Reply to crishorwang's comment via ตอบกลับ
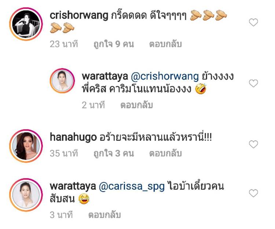 [x=165, y=44]
